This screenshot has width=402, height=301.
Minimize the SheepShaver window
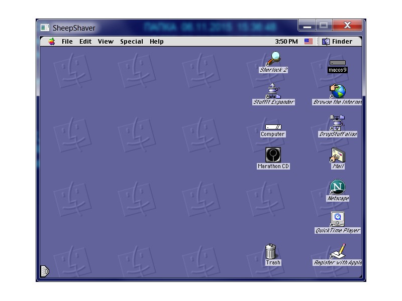[x=307, y=26]
